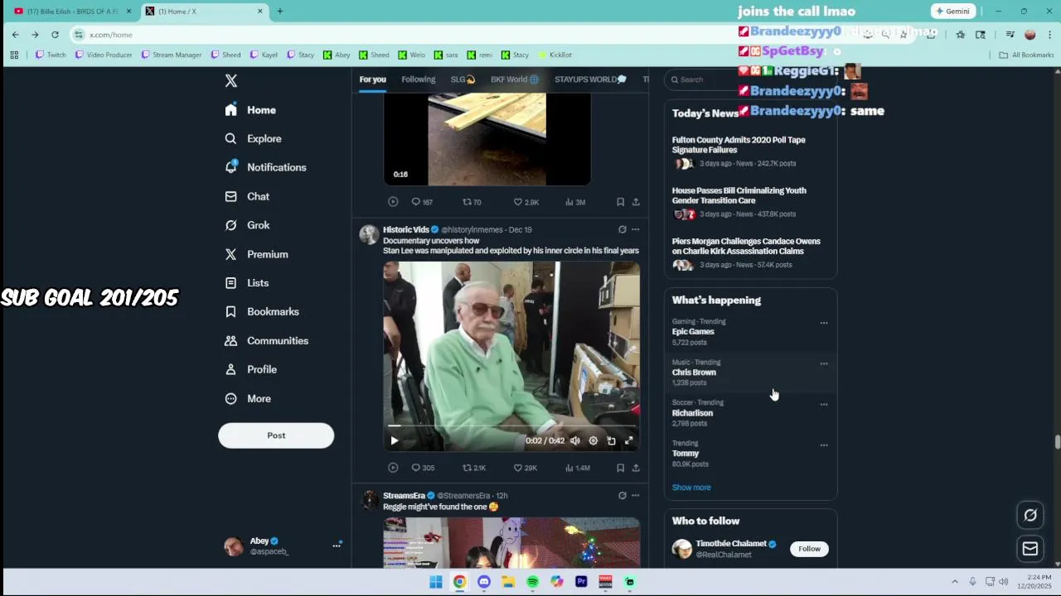Open More menu in X sidebar

pos(248,398)
